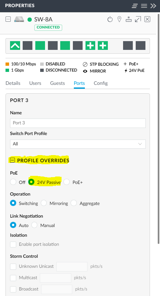Open the Switch Port Profile dropdown
Screen dimensions: 160x296
[x=78, y=144]
